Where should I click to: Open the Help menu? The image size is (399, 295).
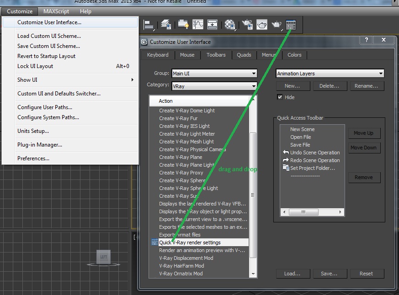[x=85, y=11]
